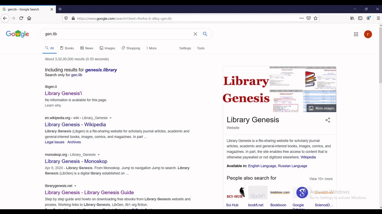Open the tracking protection shield icon
The height and width of the screenshot is (214, 382).
tap(66, 18)
